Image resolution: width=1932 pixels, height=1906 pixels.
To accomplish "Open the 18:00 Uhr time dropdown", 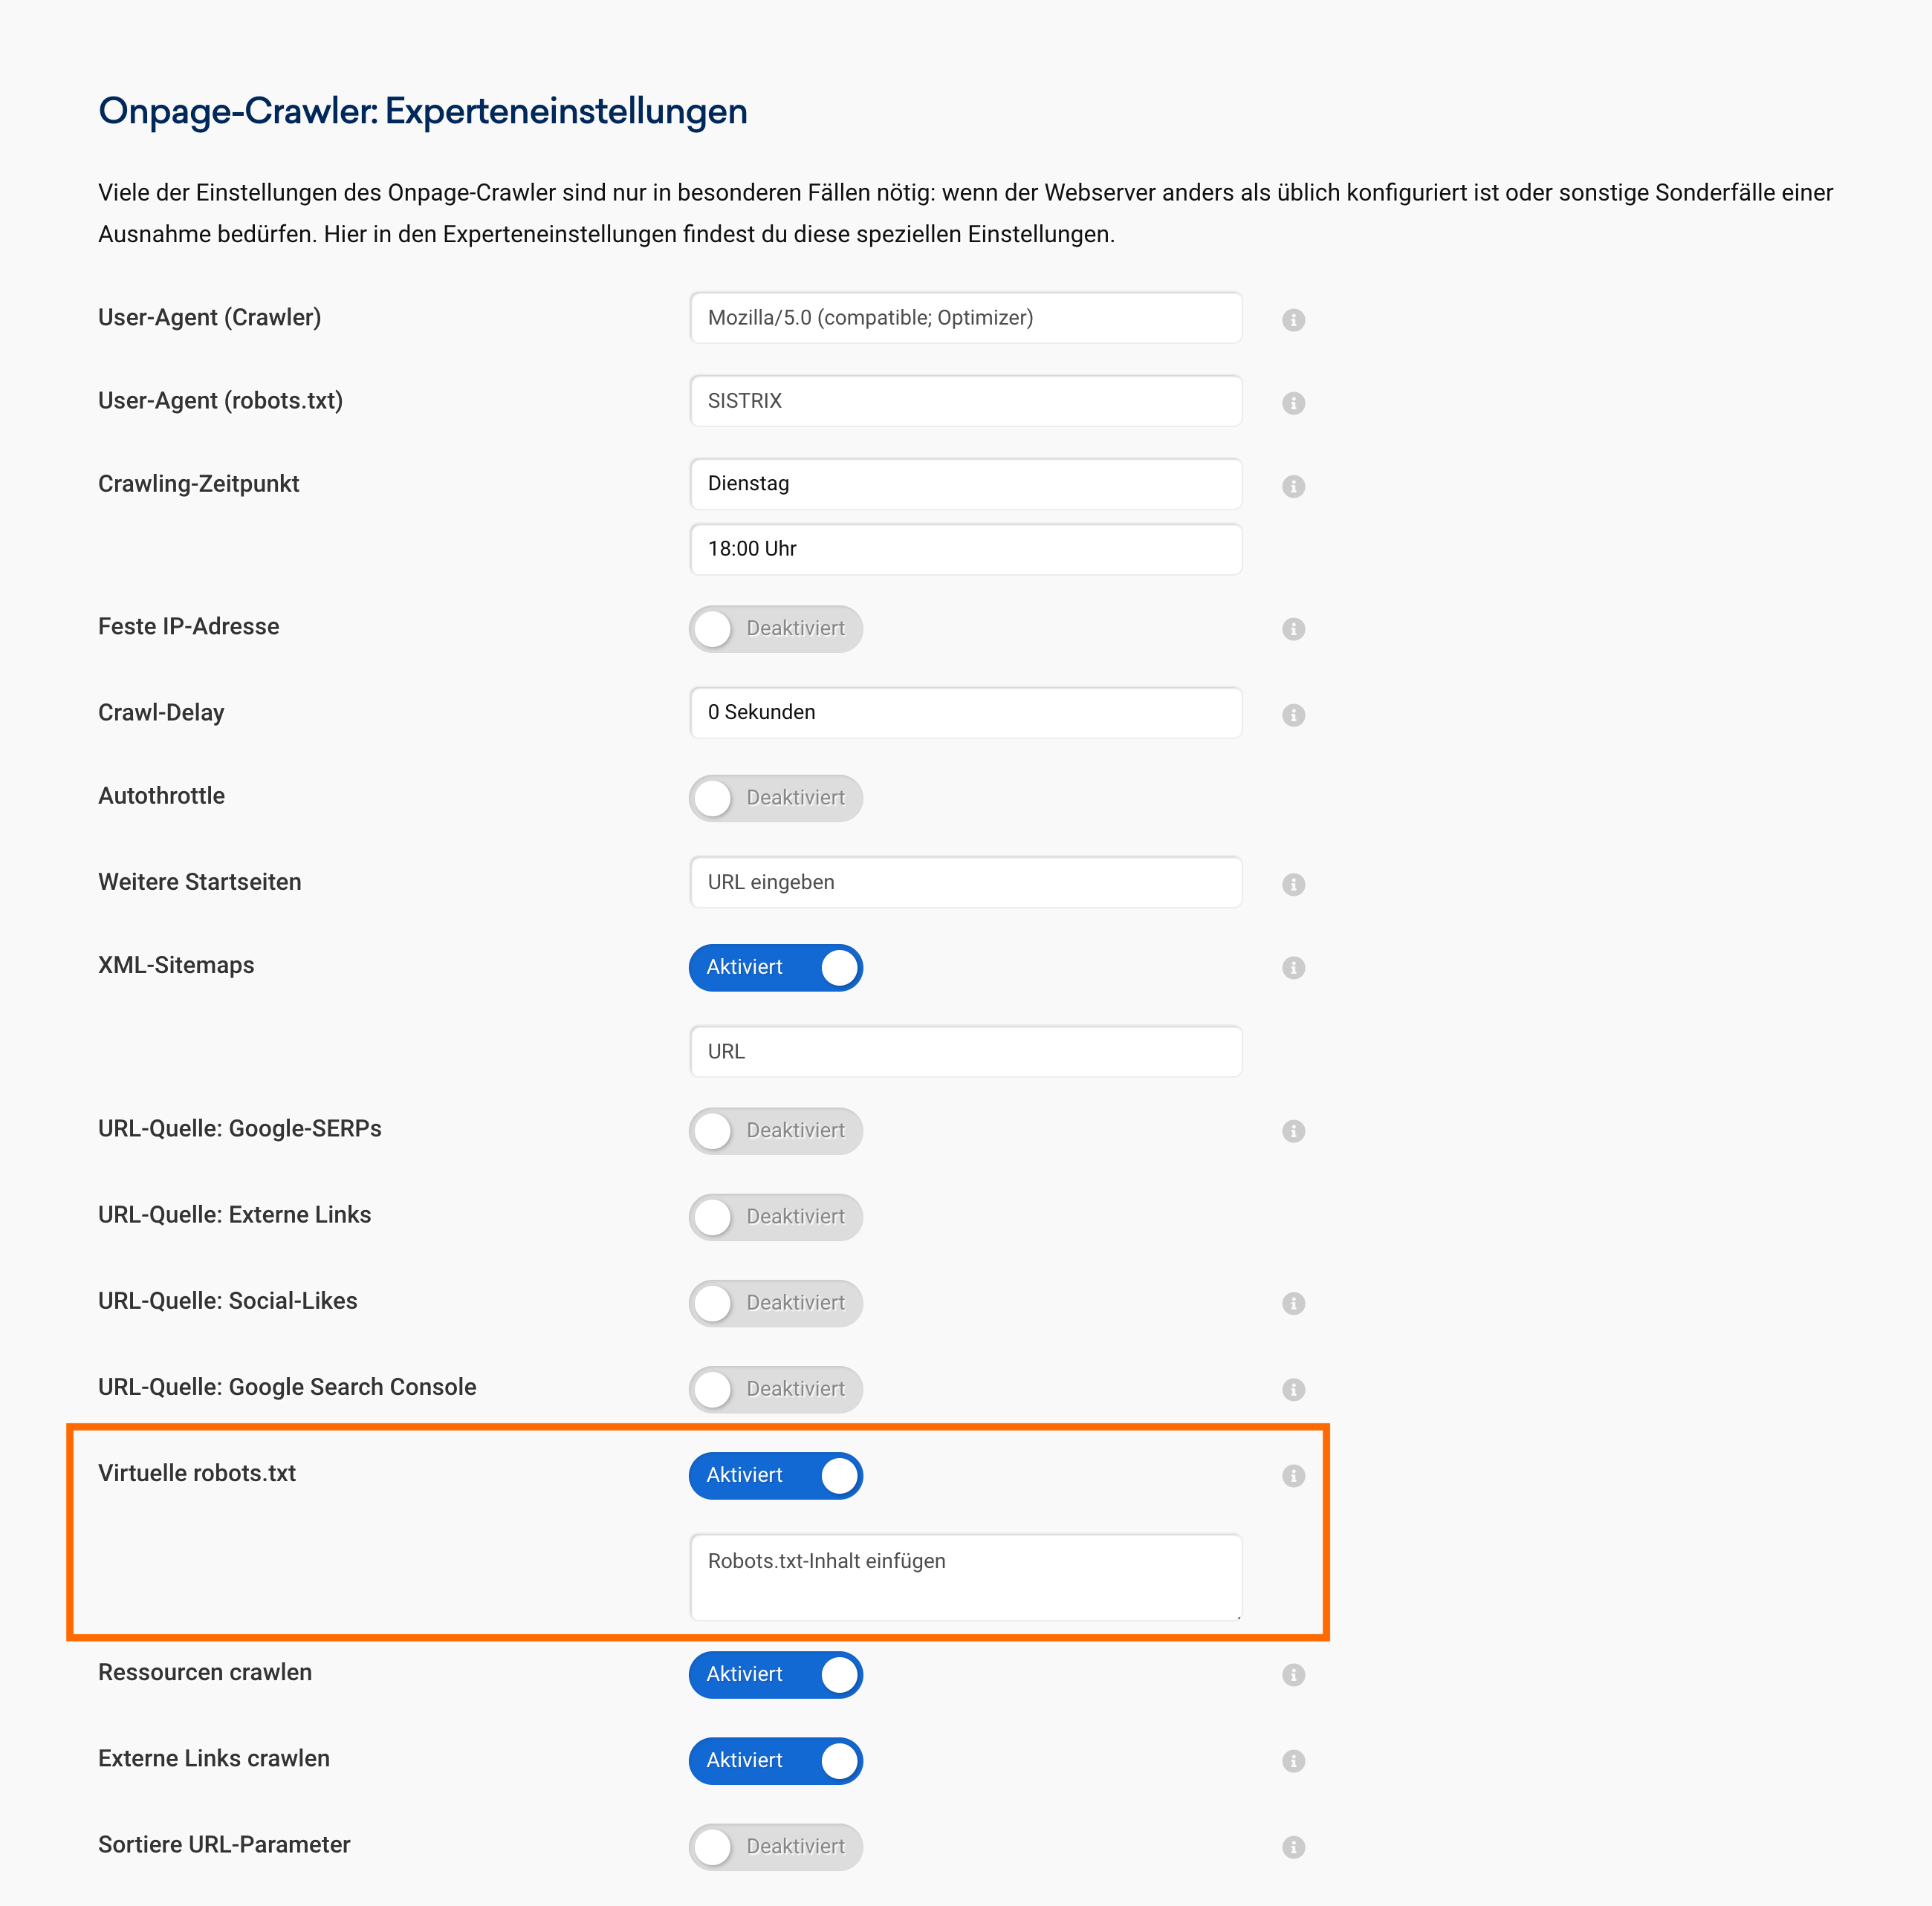I will coord(965,549).
